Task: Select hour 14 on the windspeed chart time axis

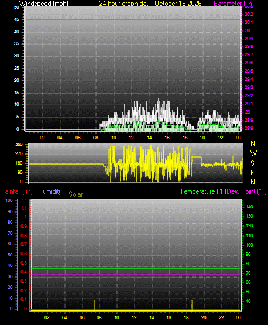Action: (x=149, y=138)
